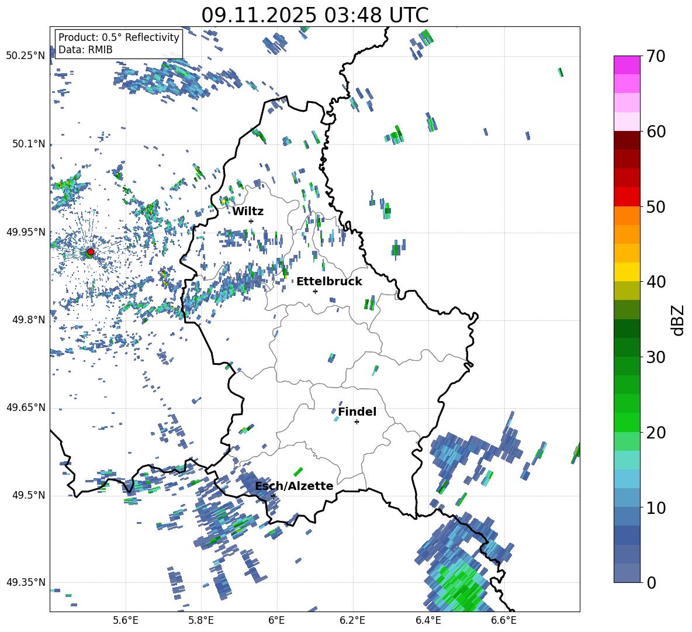Image resolution: width=692 pixels, height=632 pixels.
Task: Click the 50 value on the colorbar
Action: [656, 207]
